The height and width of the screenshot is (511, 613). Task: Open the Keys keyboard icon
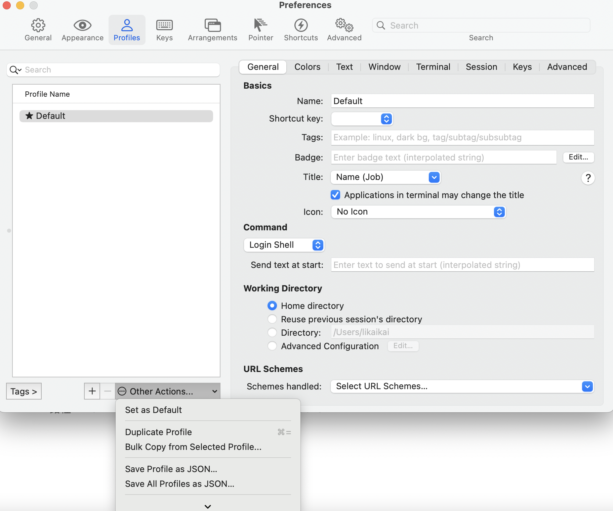[x=164, y=26]
